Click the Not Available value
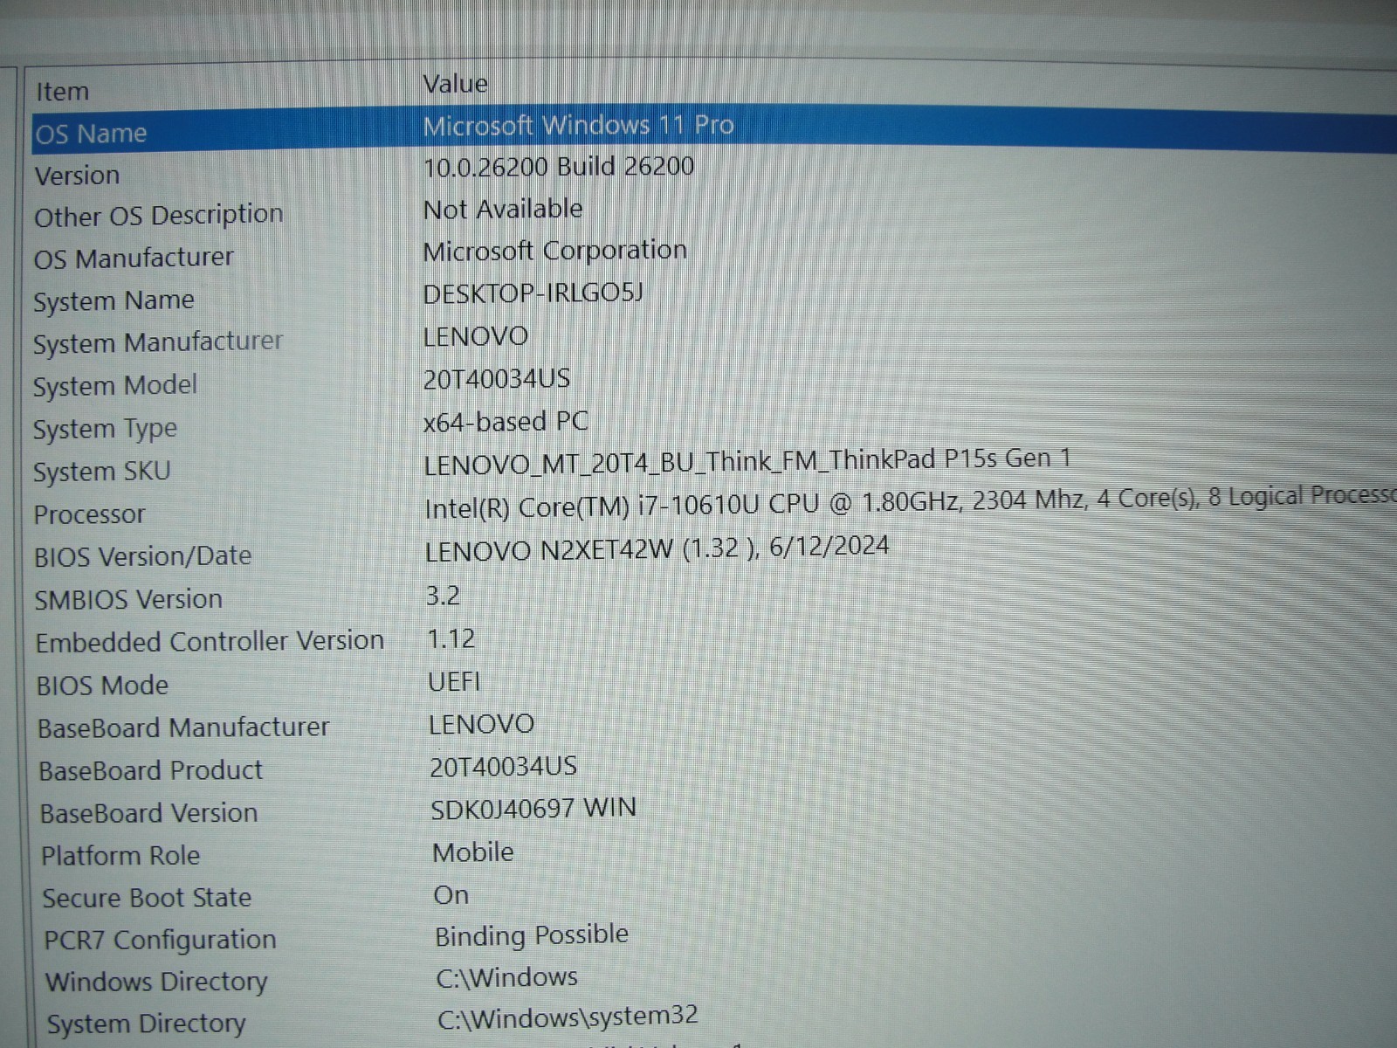The height and width of the screenshot is (1048, 1397). click(x=503, y=210)
